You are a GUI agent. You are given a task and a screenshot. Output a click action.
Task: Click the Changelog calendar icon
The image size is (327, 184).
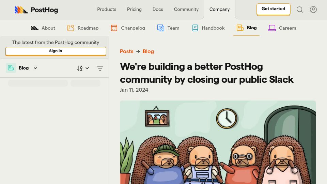coord(114,28)
